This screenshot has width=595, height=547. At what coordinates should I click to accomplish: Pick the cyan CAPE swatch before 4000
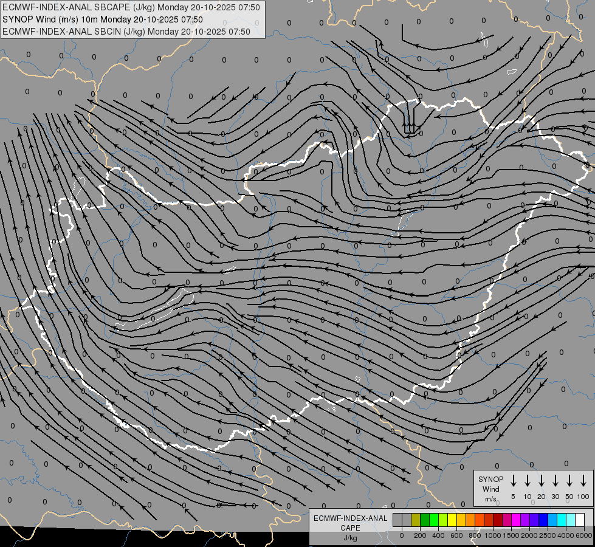[562, 520]
